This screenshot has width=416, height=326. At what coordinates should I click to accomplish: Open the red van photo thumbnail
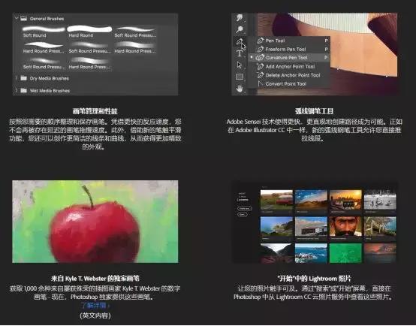(x=276, y=200)
